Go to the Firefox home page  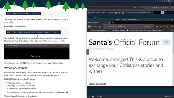(x=100, y=27)
